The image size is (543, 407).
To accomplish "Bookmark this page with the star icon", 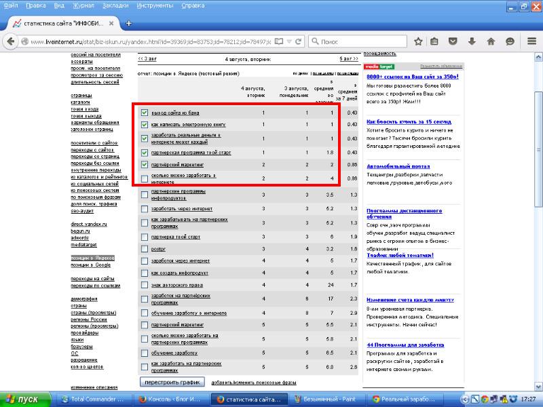I will 418,41.
